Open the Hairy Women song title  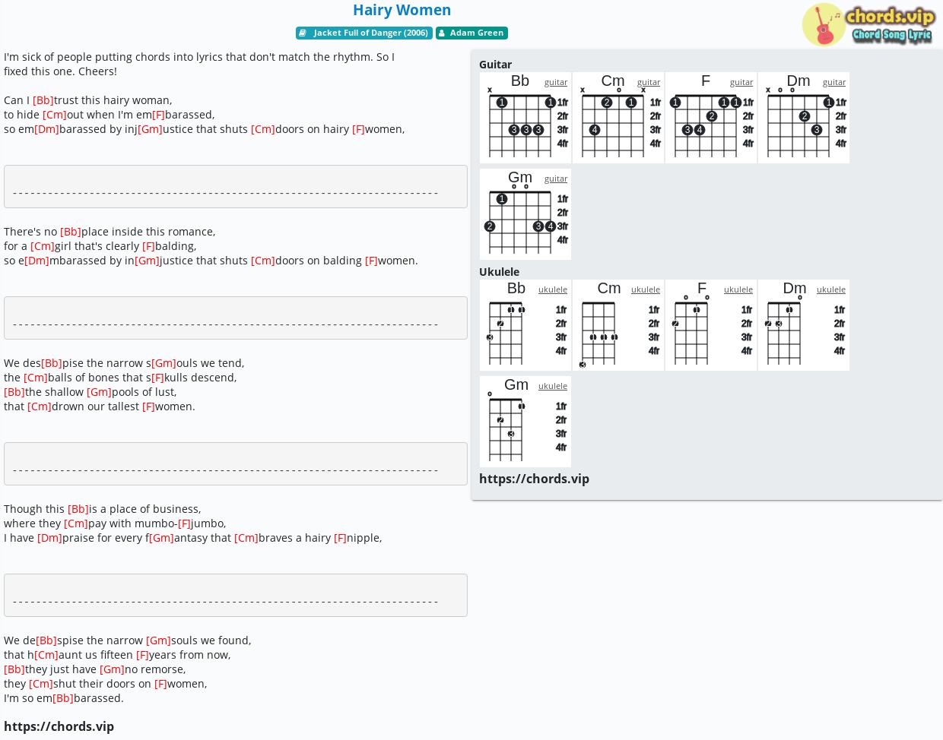[x=402, y=10]
